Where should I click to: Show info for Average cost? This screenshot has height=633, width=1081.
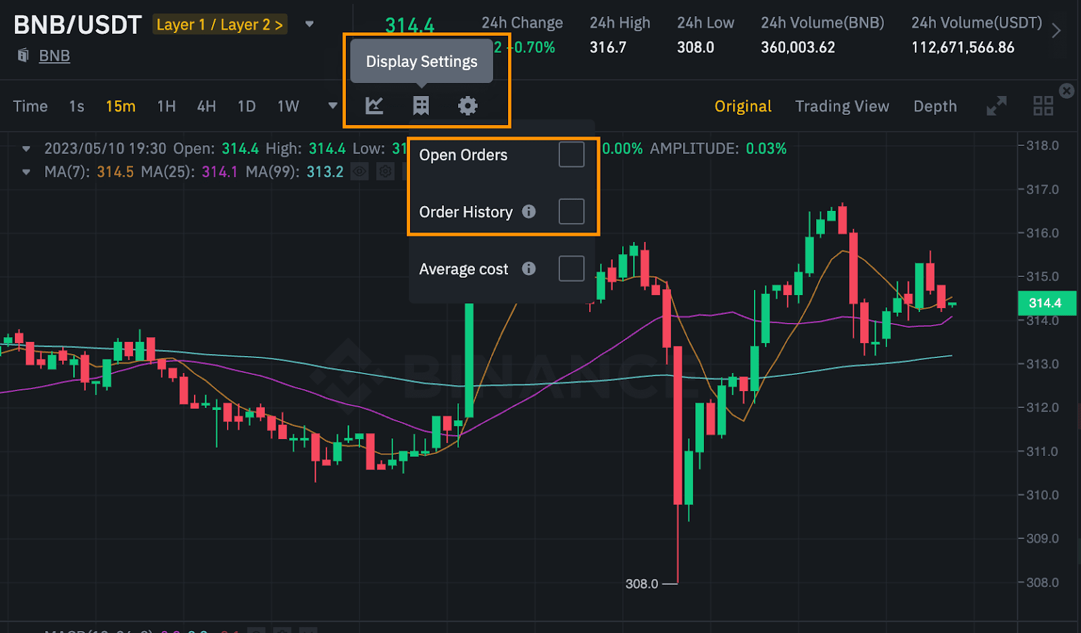[x=529, y=269]
